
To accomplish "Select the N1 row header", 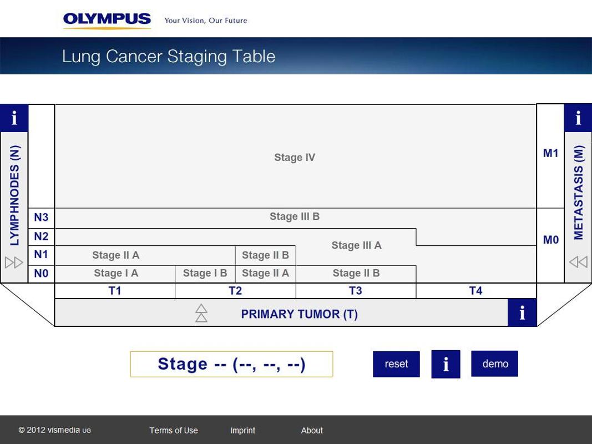I will [41, 255].
